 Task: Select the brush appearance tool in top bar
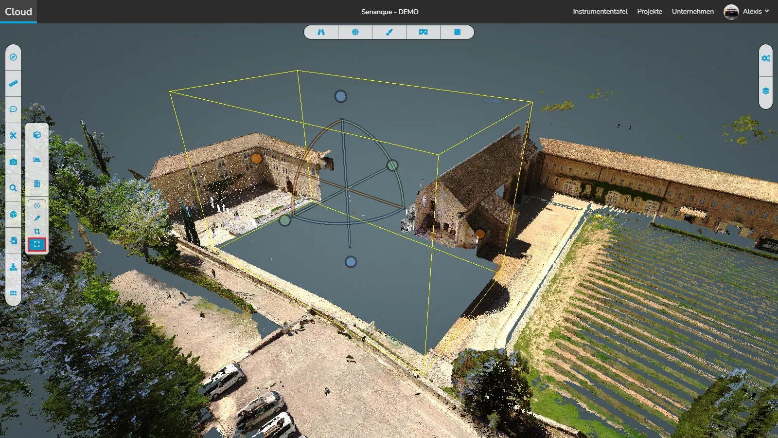[389, 32]
